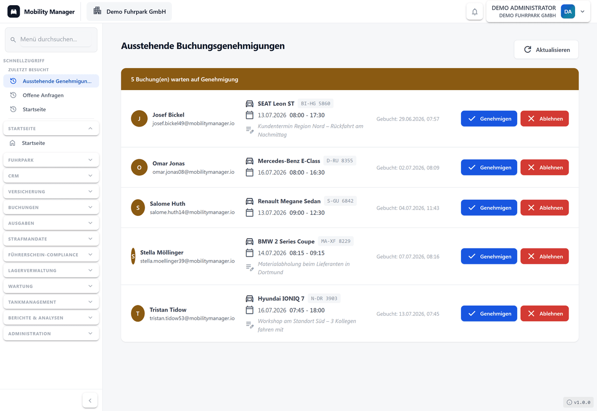Open Startseite from recently visited list

tap(51, 109)
